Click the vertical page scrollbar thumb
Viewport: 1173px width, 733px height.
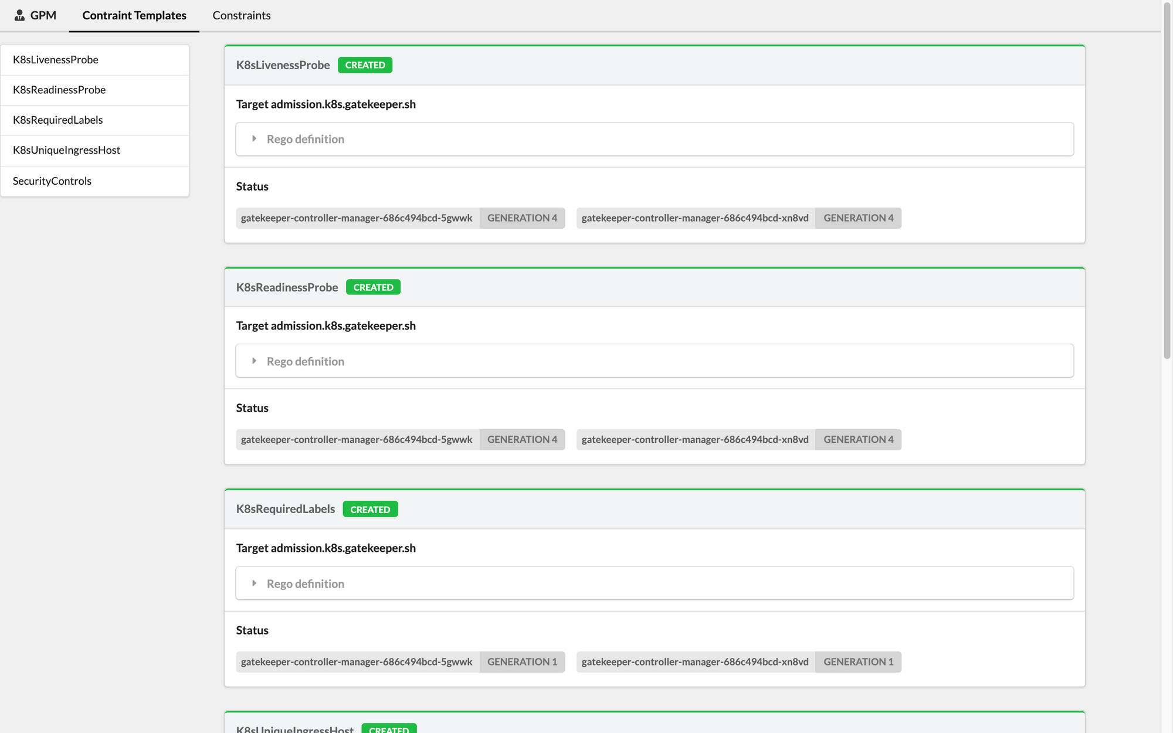[x=1167, y=182]
